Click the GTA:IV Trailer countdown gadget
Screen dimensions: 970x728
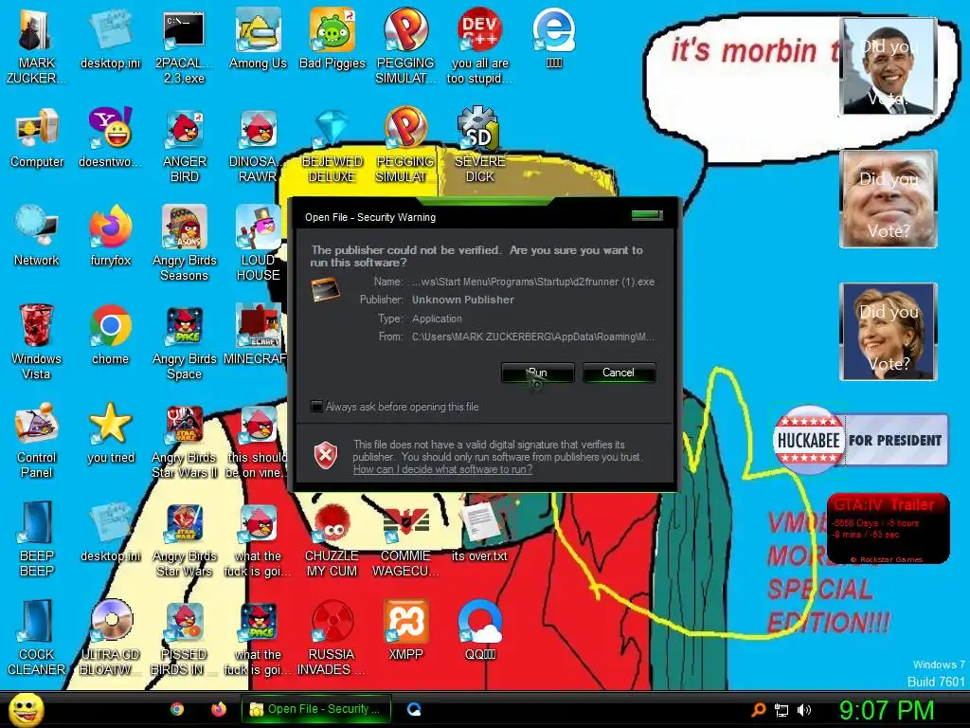(888, 528)
